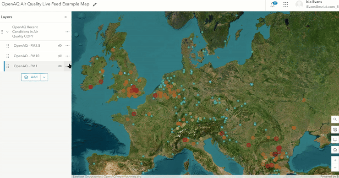Click the Isla Evans user name
The image size is (339, 178).
(314, 2)
